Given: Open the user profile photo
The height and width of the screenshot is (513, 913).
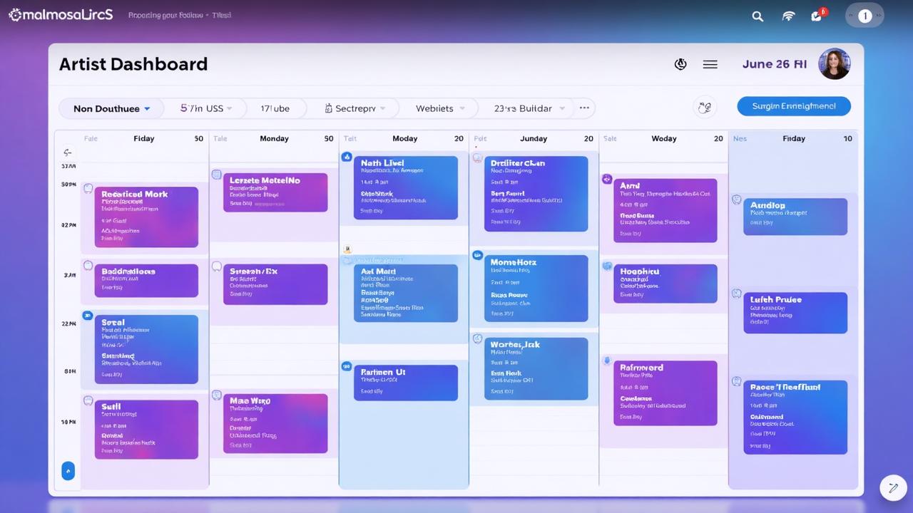Looking at the screenshot, I should (834, 64).
